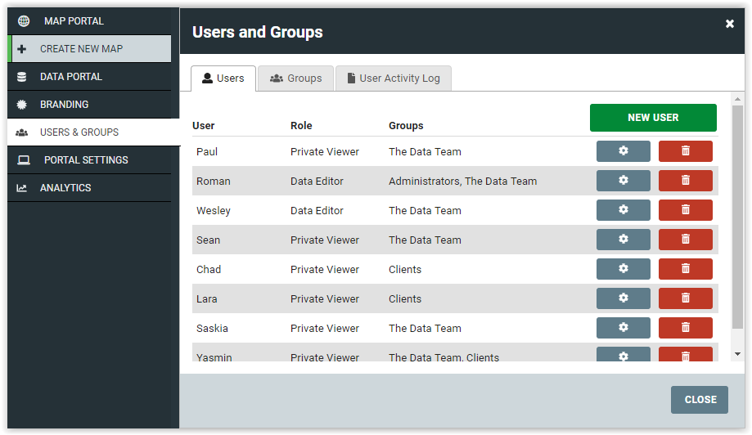This screenshot has height=435, width=752.
Task: Open the Branding section
Action: tap(89, 105)
